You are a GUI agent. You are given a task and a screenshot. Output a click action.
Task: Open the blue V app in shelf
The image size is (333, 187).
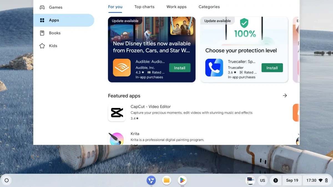(151, 180)
